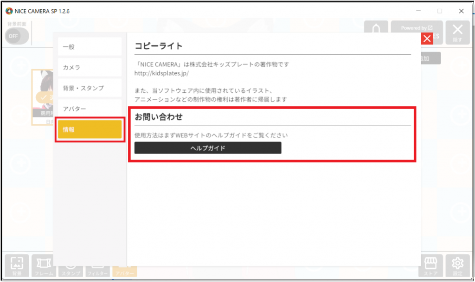This screenshot has width=475, height=282.
Task: Close settings dialog with red X
Action: tap(427, 38)
